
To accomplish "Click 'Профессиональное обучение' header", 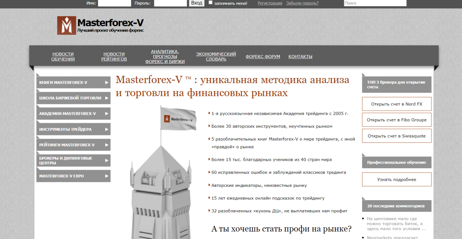I will coord(397,162).
